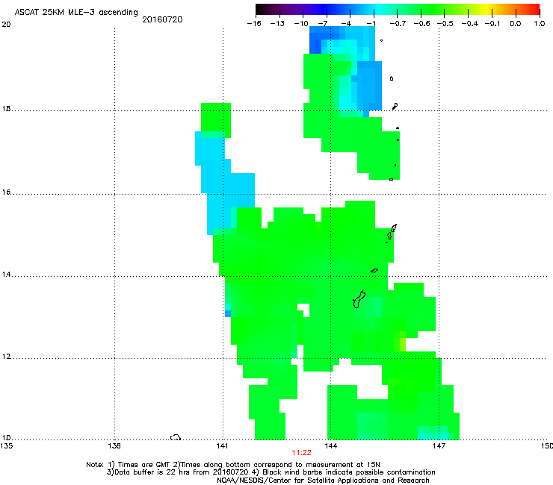Select the 20160720 date beneath the title

coord(162,19)
